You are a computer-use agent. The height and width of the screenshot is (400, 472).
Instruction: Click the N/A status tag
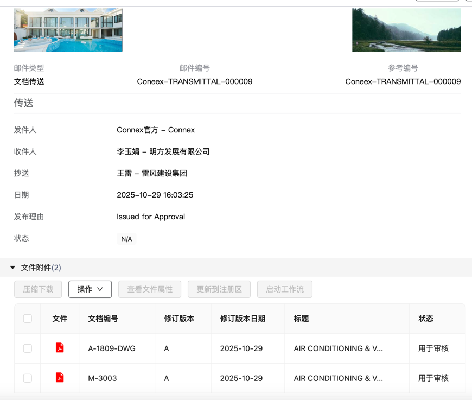126,239
